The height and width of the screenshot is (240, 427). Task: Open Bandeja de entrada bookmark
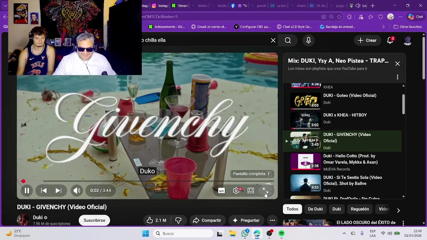click(337, 27)
